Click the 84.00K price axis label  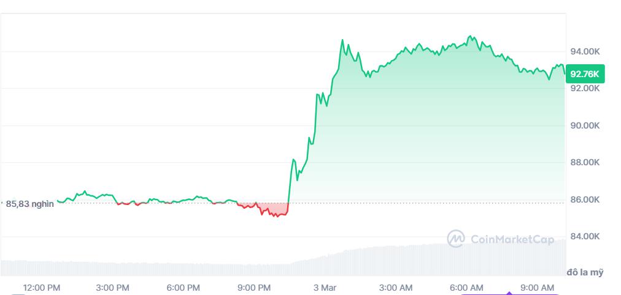click(585, 237)
